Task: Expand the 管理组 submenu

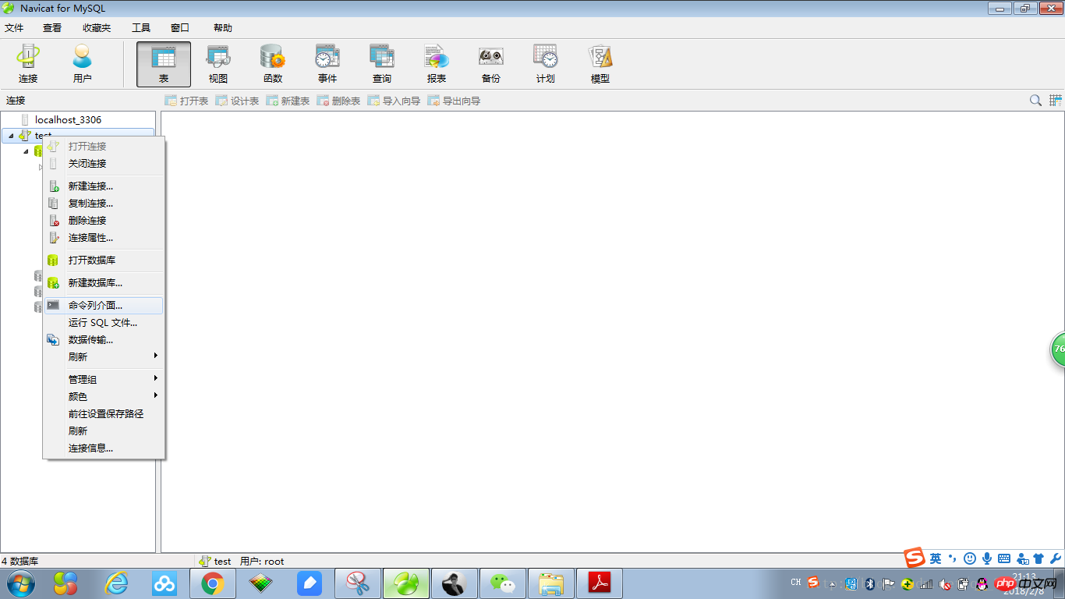Action: click(x=104, y=380)
